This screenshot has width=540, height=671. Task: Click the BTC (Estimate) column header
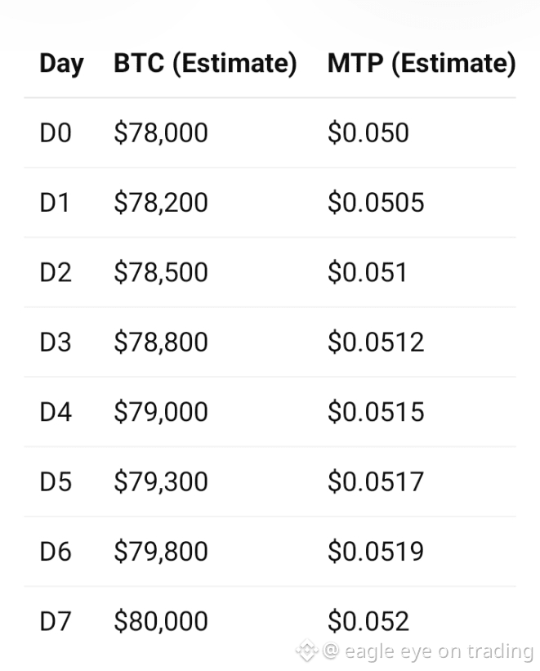tap(205, 63)
